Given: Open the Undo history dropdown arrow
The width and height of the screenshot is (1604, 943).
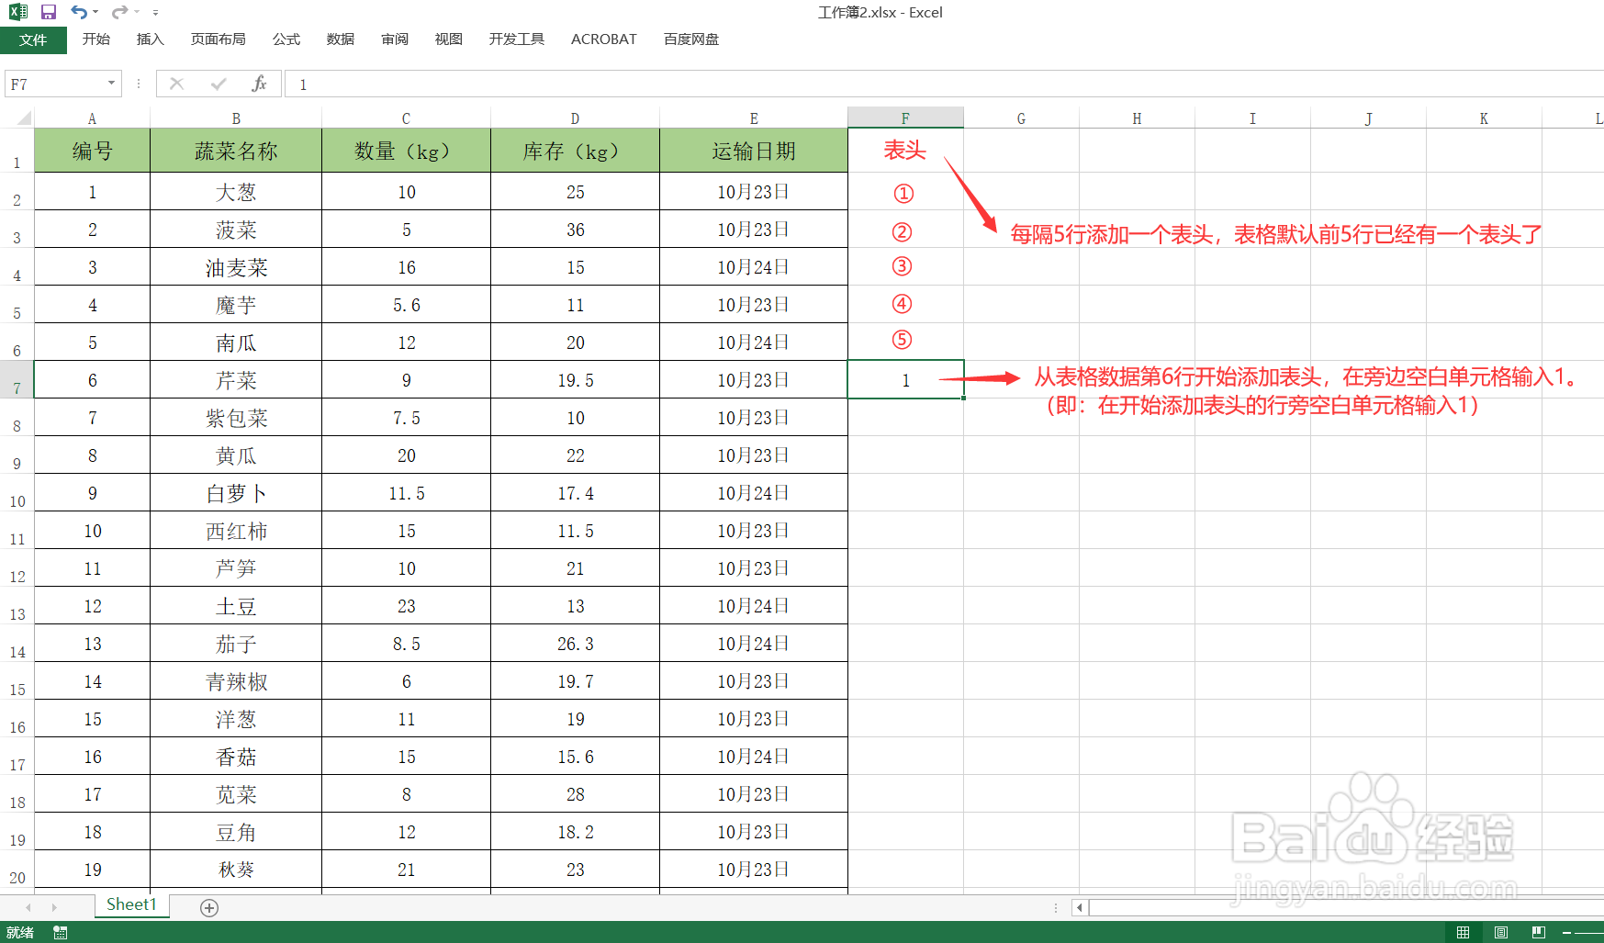Looking at the screenshot, I should pos(95,12).
